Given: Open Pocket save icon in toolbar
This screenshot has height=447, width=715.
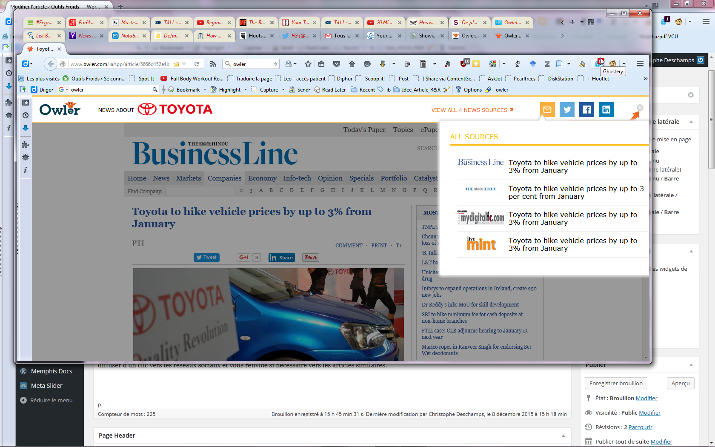Looking at the screenshot, I should pyautogui.click(x=337, y=64).
